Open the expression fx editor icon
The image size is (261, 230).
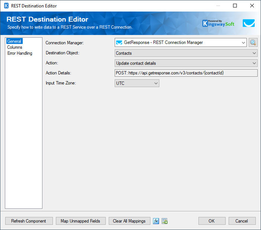click(x=156, y=221)
